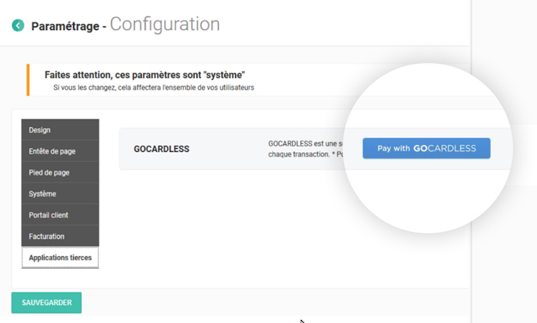Screen dimensions: 537x323
Task: Select the Applications tierces tab
Action: pos(60,258)
